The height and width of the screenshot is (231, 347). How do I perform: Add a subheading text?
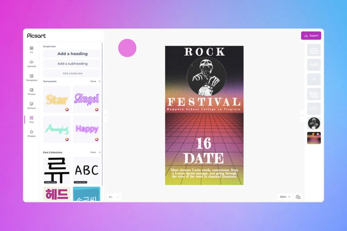pyautogui.click(x=72, y=64)
